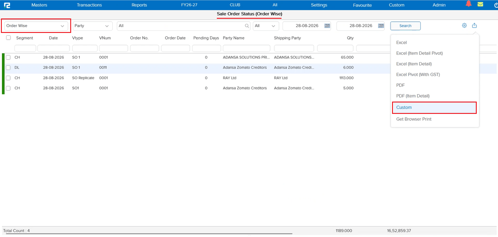Click the Date column filter box
498x237 pixels.
(x=54, y=48)
